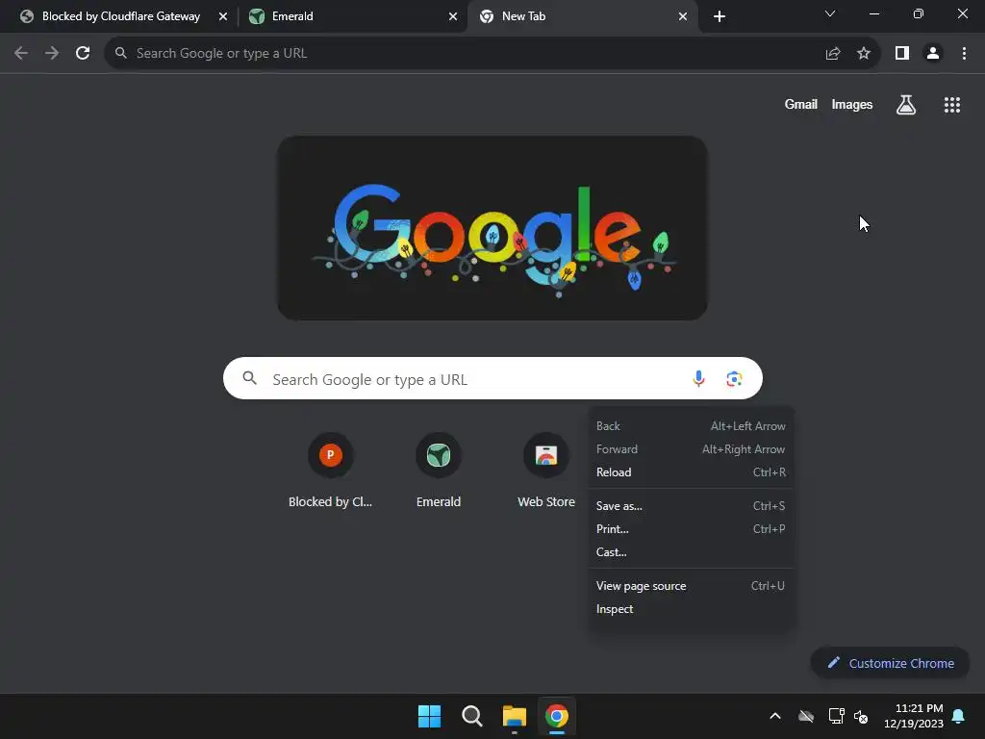985x739 pixels.
Task: Choose Cast... in the context menu
Action: coord(691,552)
